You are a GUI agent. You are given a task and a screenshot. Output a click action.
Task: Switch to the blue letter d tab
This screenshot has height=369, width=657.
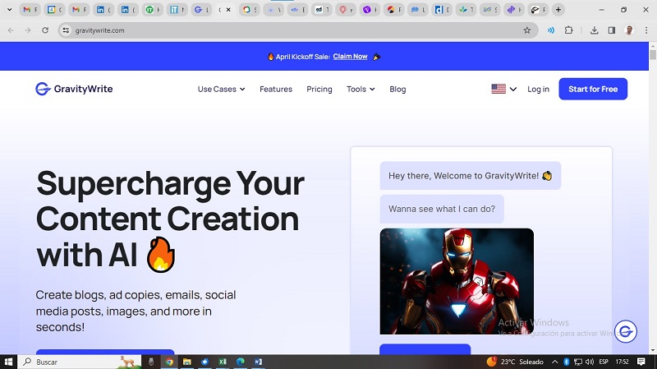[442, 10]
